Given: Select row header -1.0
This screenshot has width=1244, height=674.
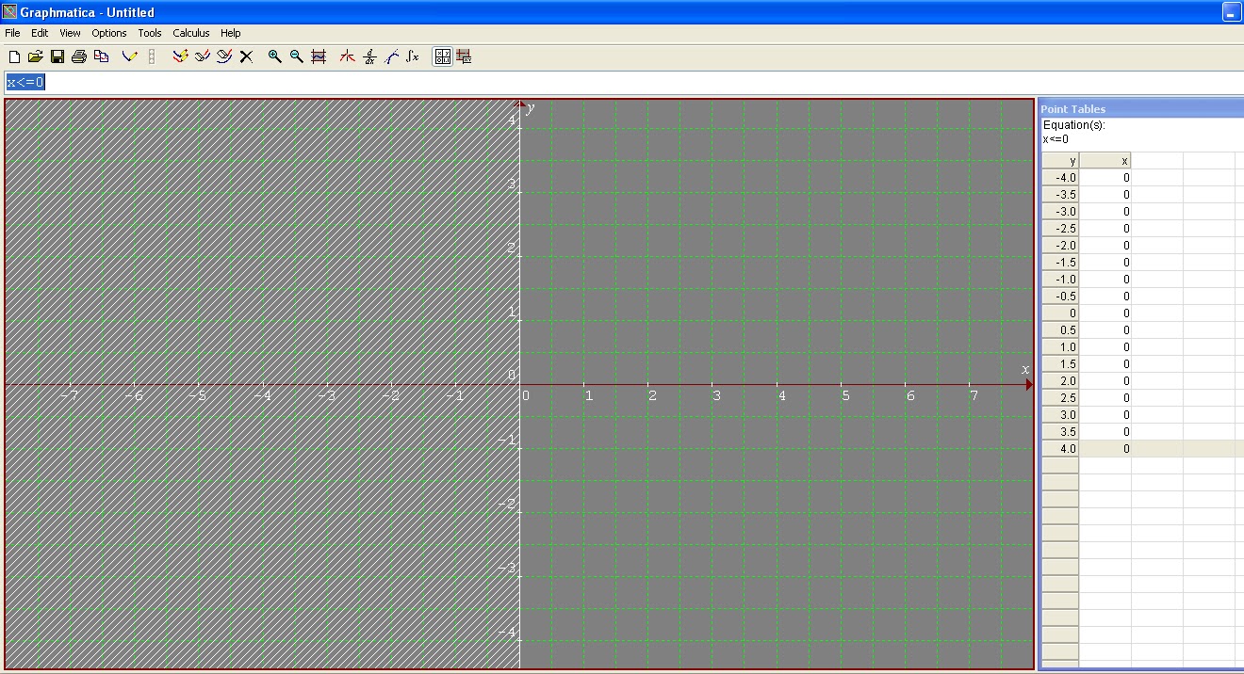Looking at the screenshot, I should click(1060, 280).
